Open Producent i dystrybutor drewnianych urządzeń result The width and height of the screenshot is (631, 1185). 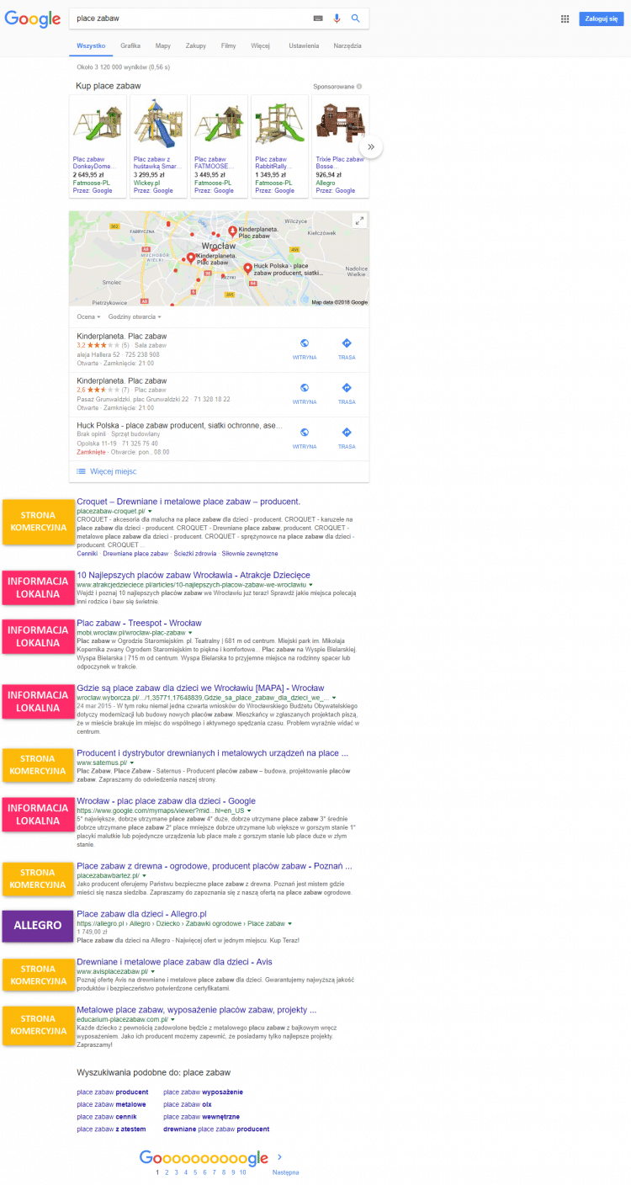(212, 752)
